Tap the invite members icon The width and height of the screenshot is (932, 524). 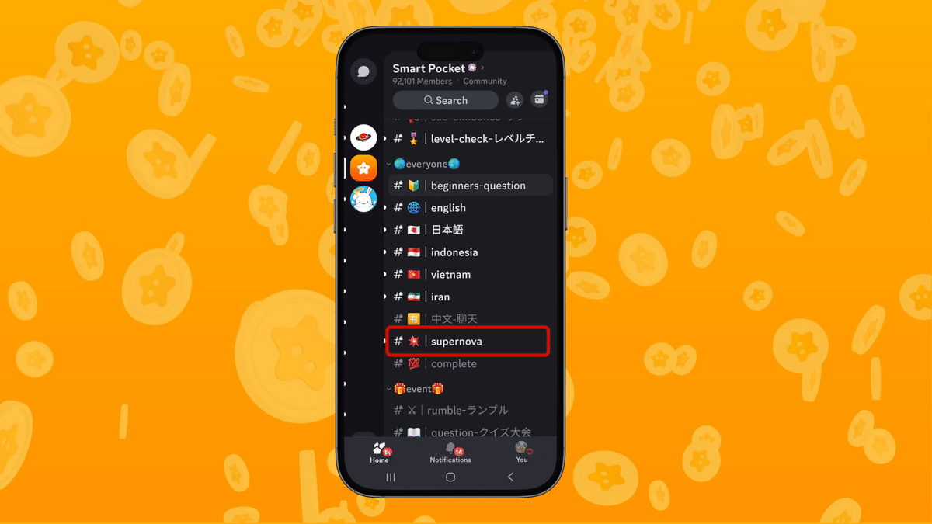[514, 100]
